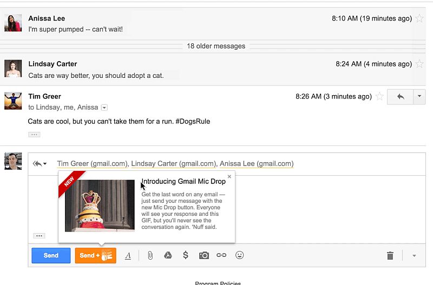Star Anissa Lee's message
Screen dimensions: 433x285
point(419,18)
